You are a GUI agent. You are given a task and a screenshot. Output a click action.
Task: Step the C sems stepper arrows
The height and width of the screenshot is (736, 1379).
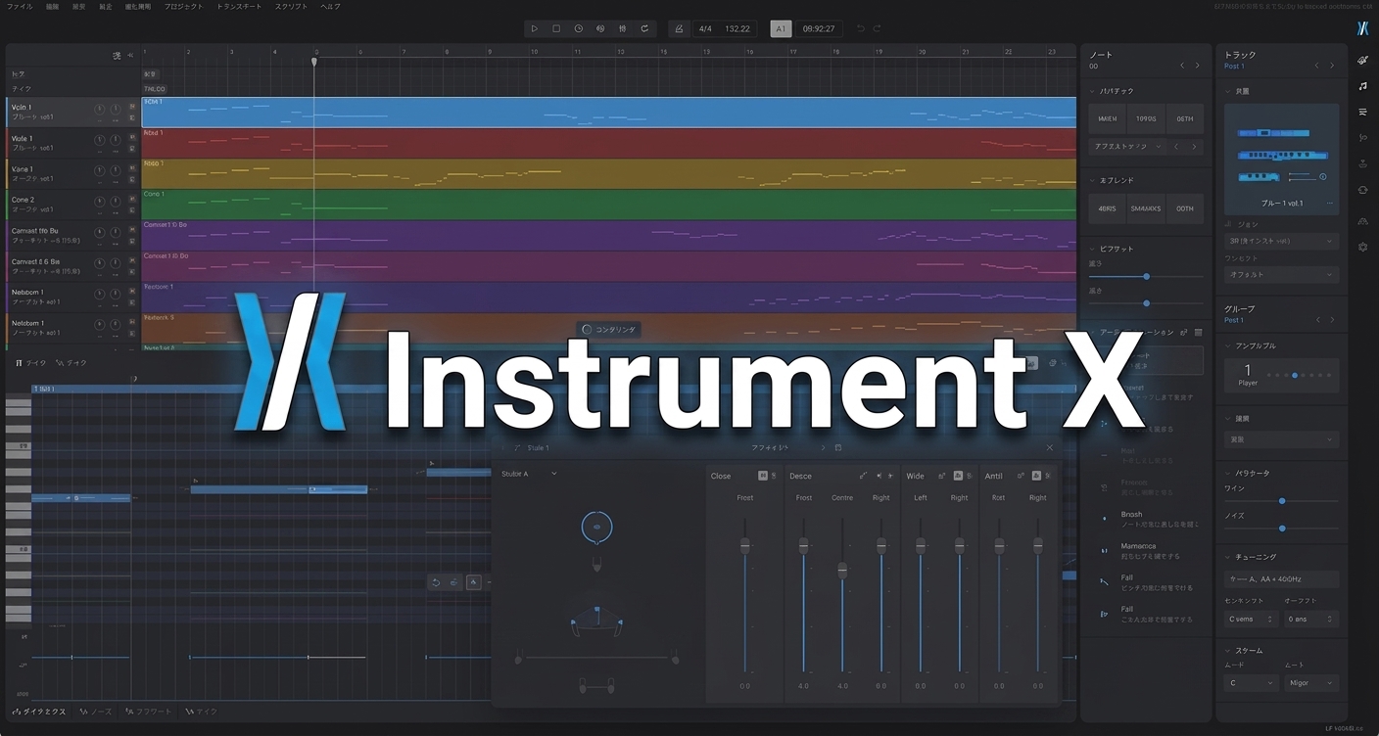(1270, 619)
